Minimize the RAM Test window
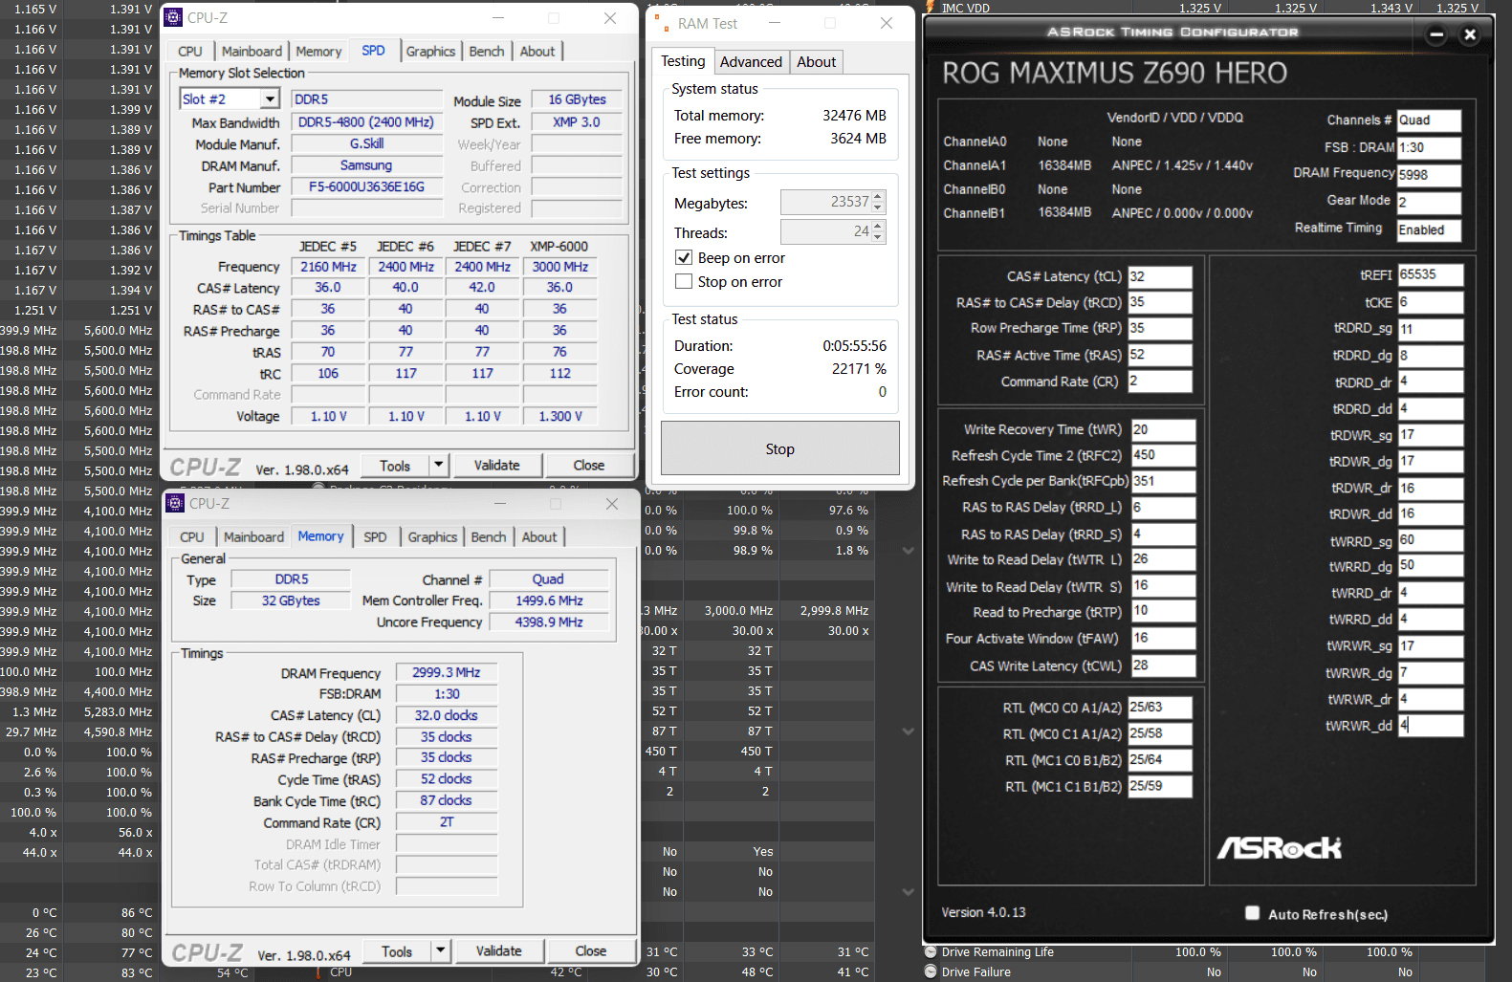1512x982 pixels. pos(775,23)
